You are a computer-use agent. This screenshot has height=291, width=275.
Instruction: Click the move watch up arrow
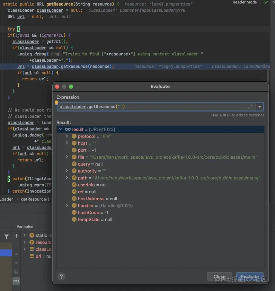click(16, 254)
